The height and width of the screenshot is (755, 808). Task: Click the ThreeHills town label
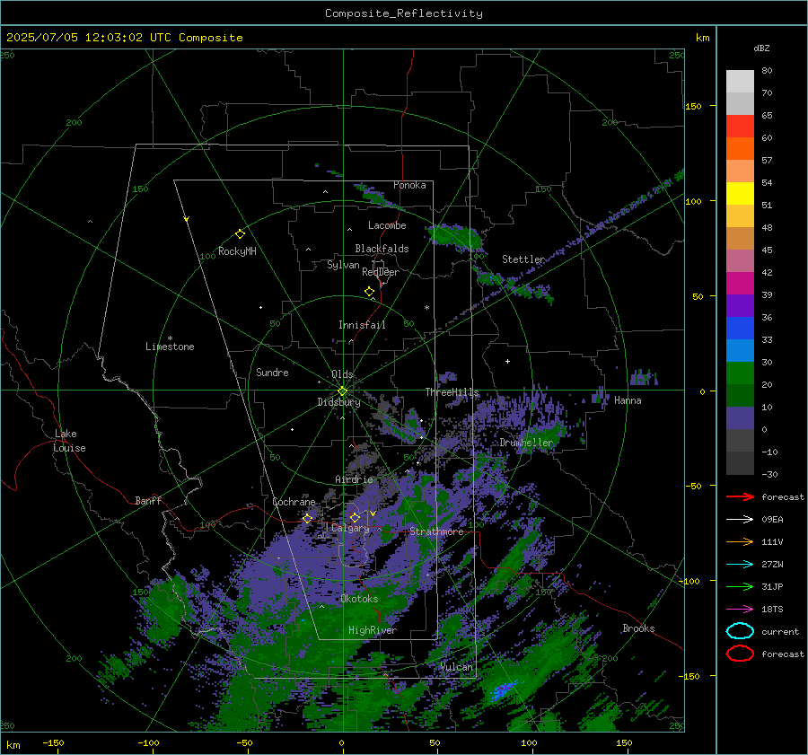(x=452, y=392)
